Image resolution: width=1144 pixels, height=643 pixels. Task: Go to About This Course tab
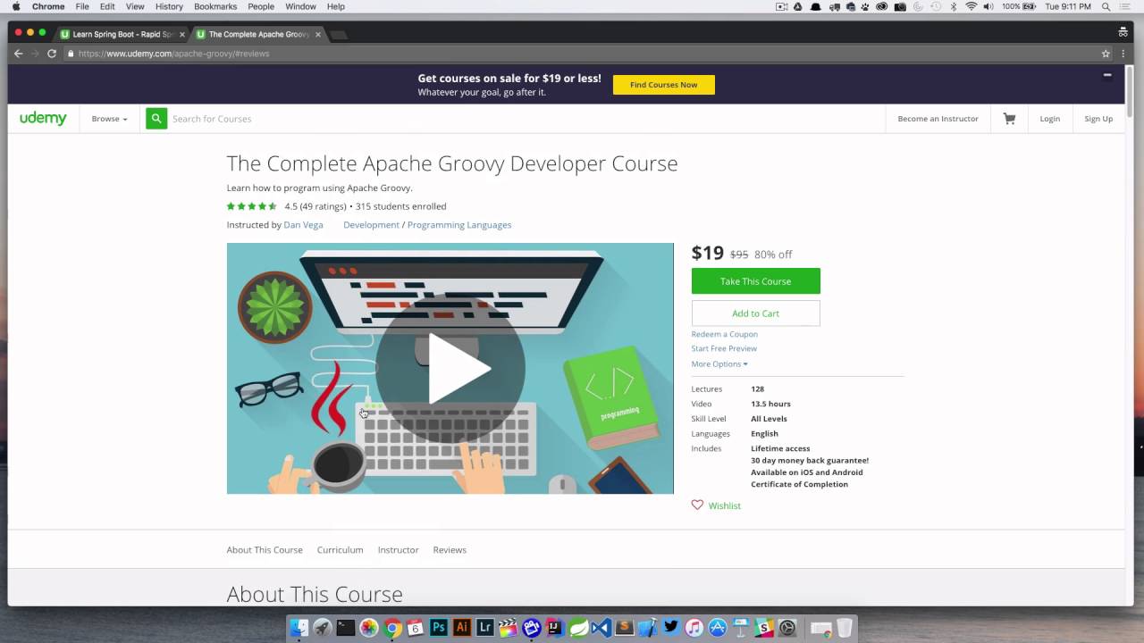pyautogui.click(x=265, y=549)
